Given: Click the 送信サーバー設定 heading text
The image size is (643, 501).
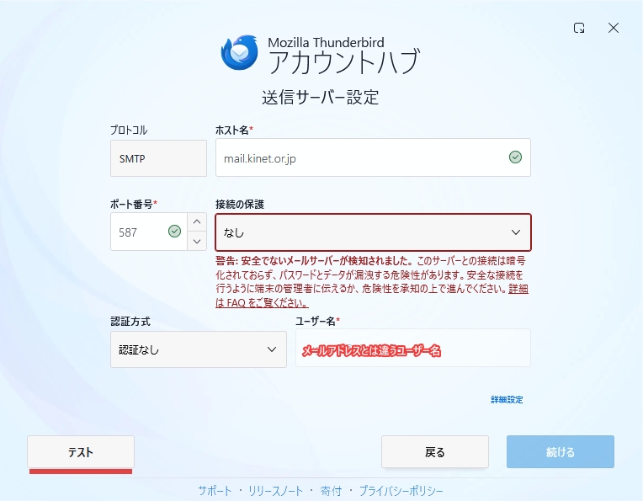Looking at the screenshot, I should tap(321, 98).
